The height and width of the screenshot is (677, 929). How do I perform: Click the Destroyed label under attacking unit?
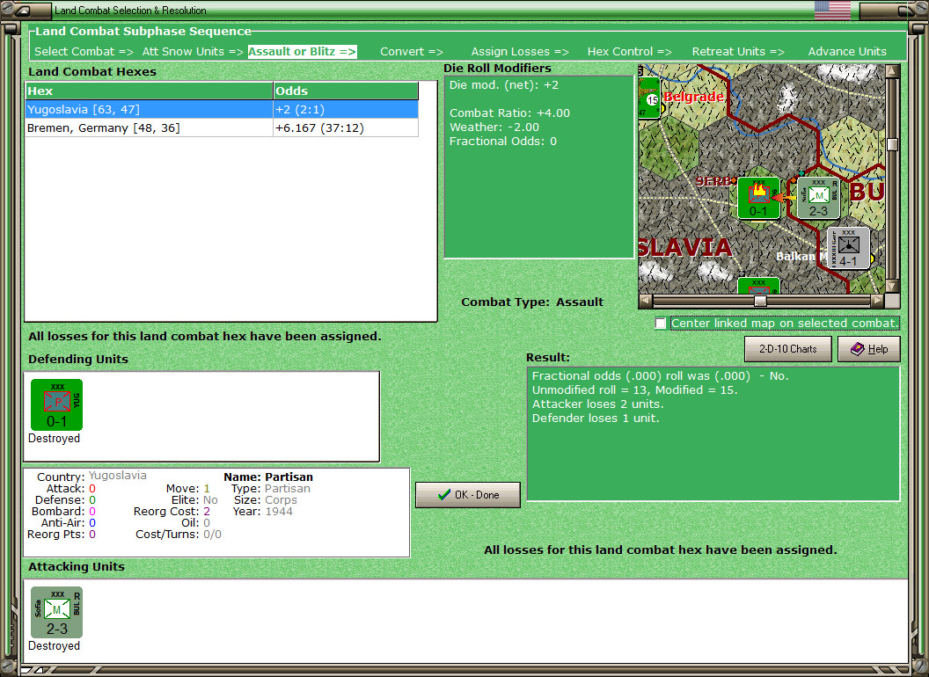pyautogui.click(x=54, y=645)
